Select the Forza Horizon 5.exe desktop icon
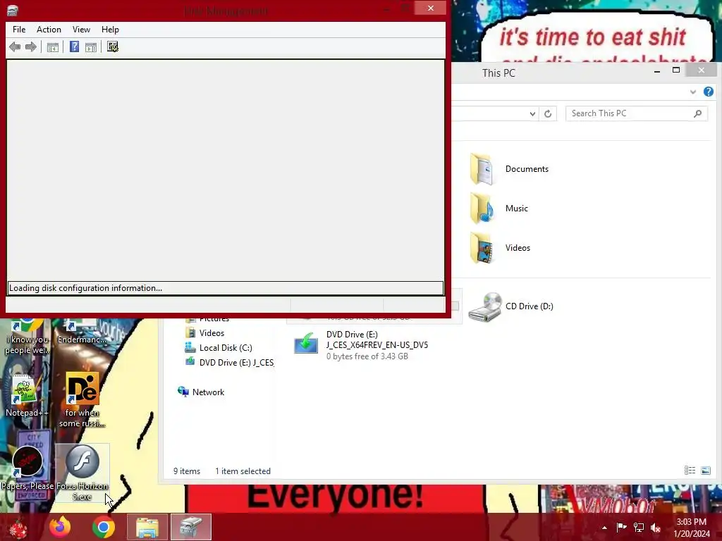722x541 pixels. (82, 473)
